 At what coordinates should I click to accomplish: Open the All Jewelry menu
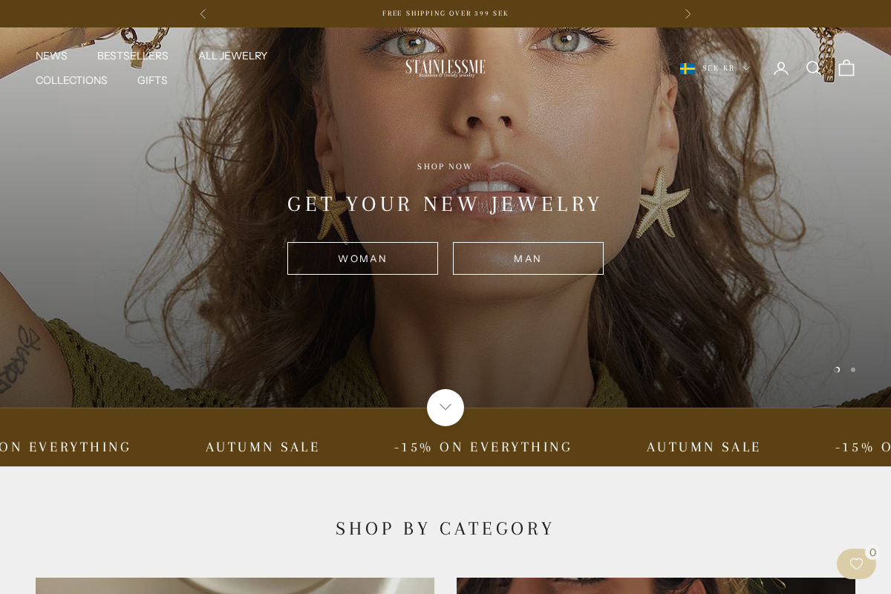click(x=232, y=56)
